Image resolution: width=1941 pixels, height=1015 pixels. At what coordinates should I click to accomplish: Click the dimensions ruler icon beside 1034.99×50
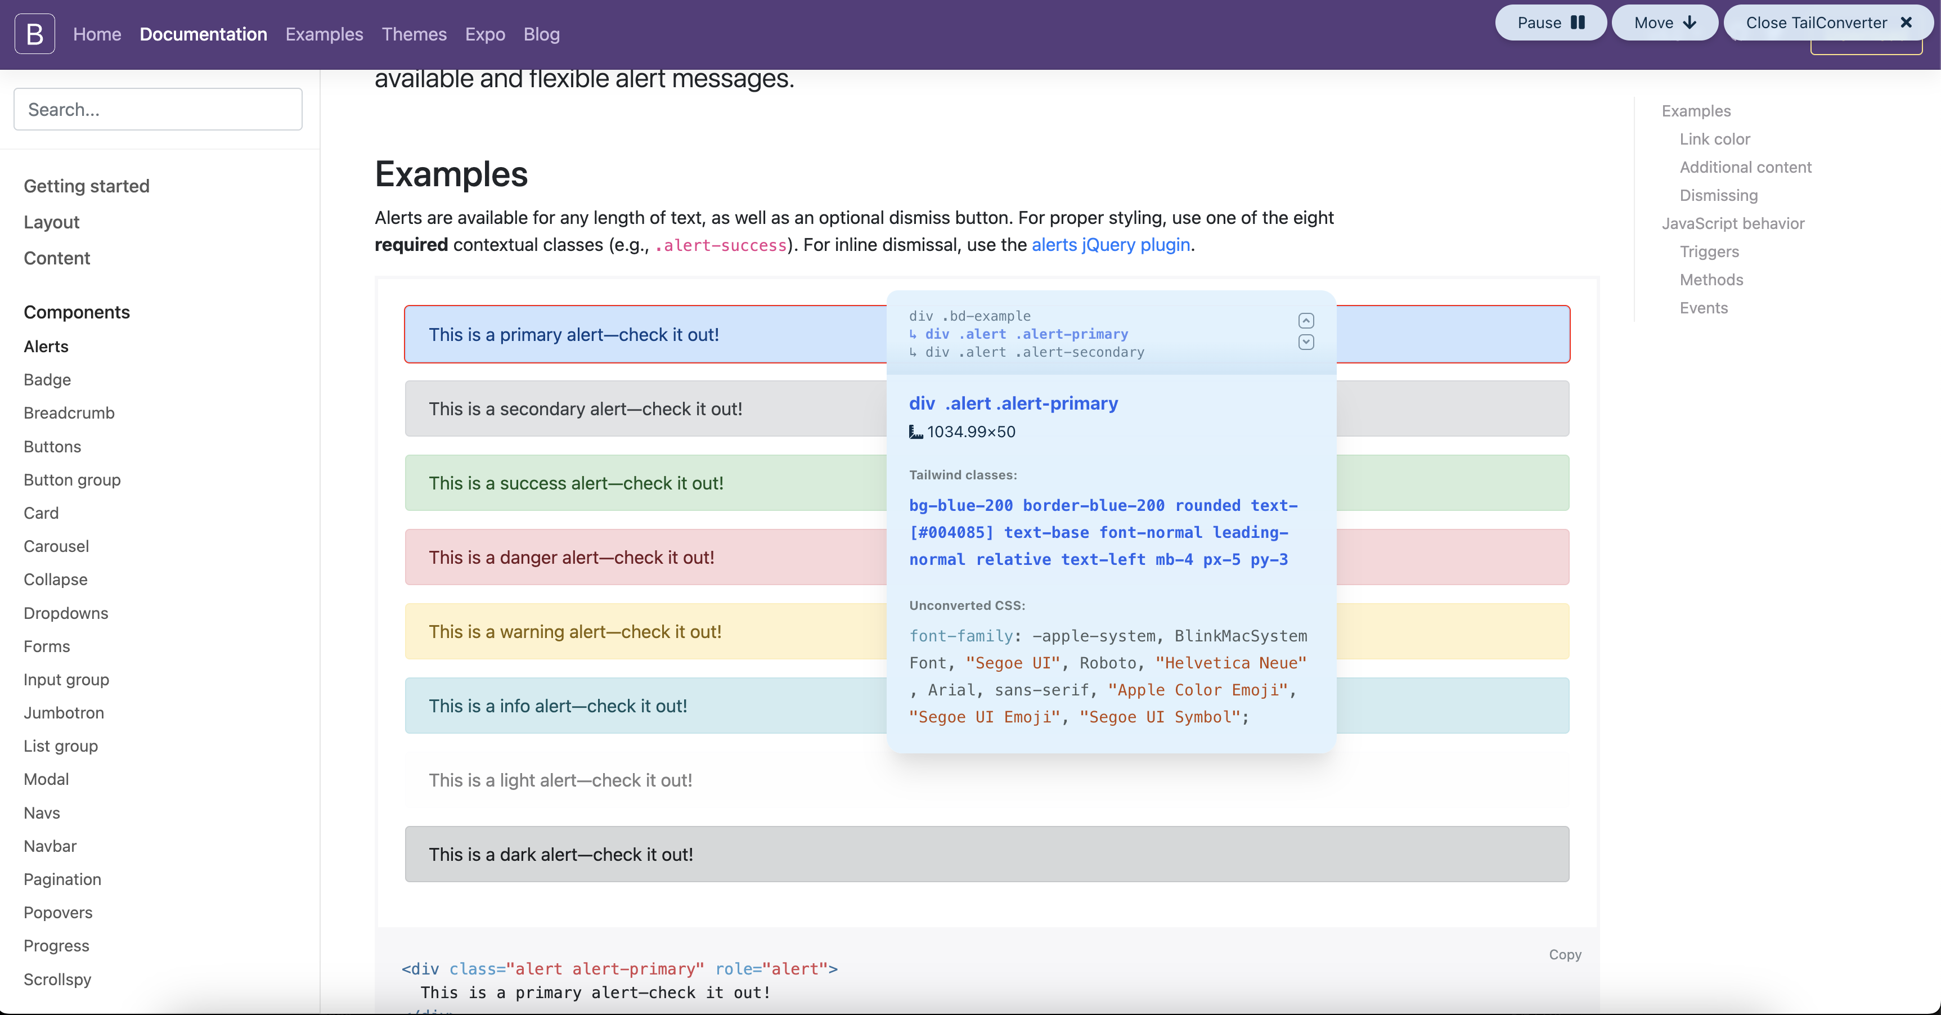click(915, 432)
